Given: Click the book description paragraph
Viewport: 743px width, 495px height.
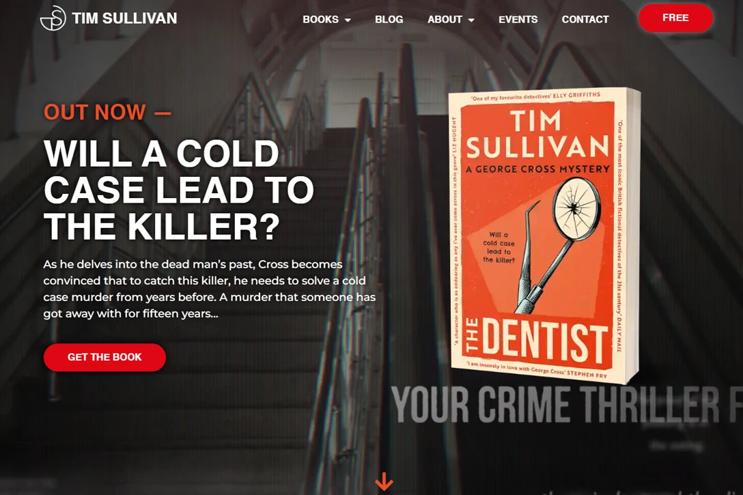Looking at the screenshot, I should click(209, 289).
